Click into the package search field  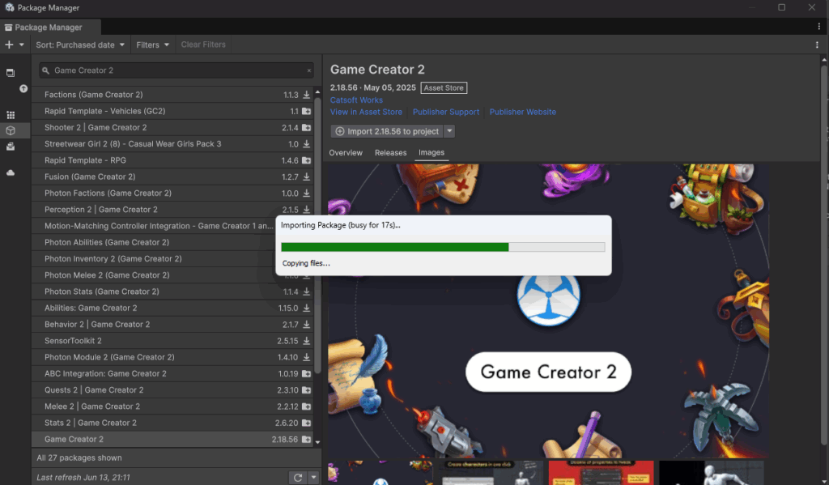(x=176, y=70)
